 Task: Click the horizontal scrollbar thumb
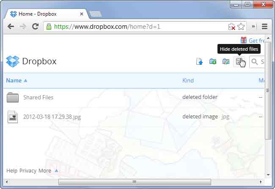click(135, 182)
